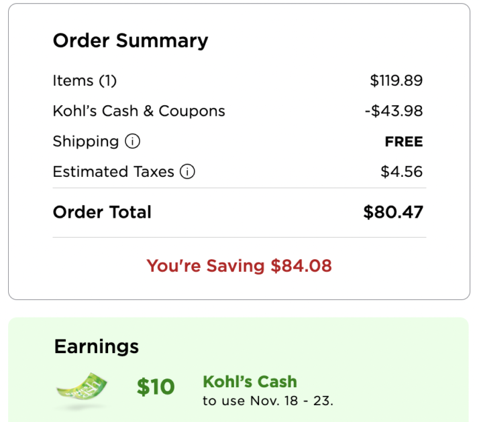Click the Order Summary heading
The height and width of the screenshot is (422, 479).
[x=130, y=41]
